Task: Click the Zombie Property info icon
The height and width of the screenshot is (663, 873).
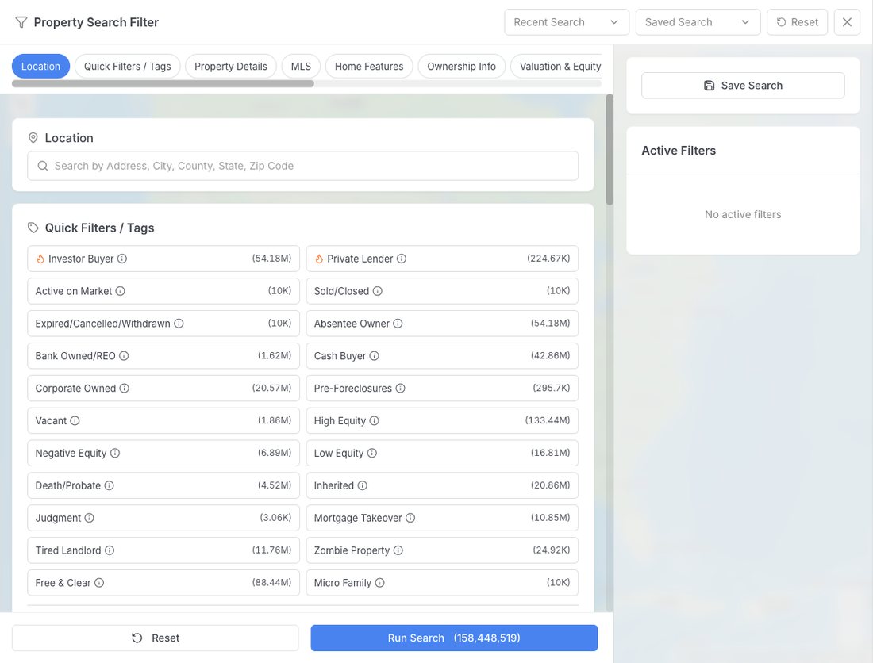Action: pos(398,550)
